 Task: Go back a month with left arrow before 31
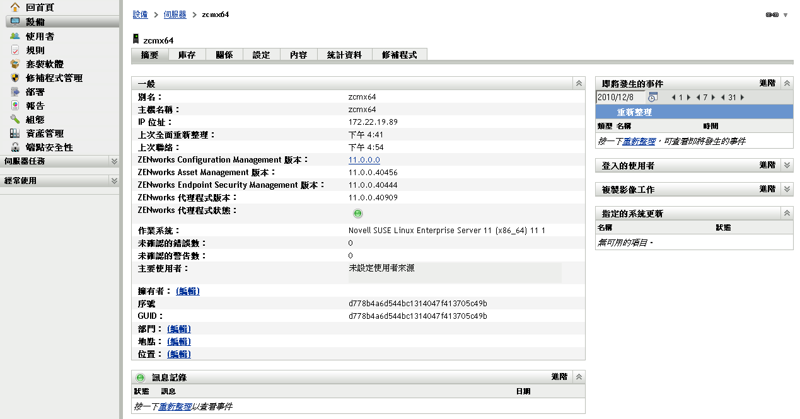point(722,98)
